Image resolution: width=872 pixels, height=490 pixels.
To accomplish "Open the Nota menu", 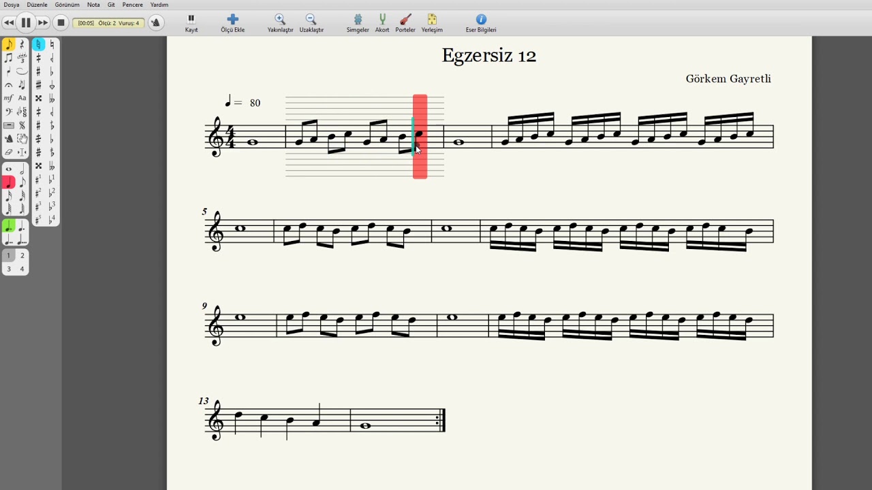I will tap(93, 5).
